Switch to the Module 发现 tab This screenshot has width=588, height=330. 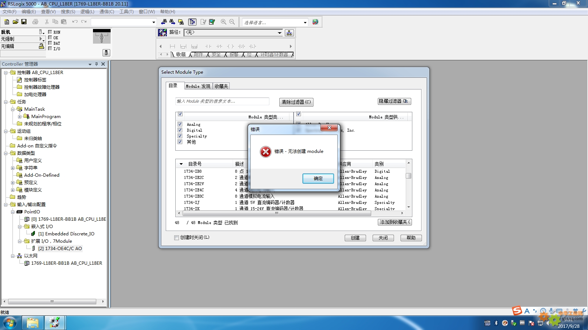(x=198, y=86)
